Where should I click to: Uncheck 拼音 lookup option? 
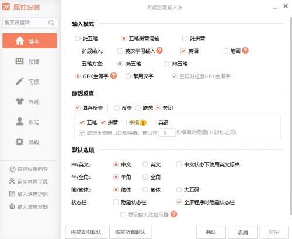103,122
